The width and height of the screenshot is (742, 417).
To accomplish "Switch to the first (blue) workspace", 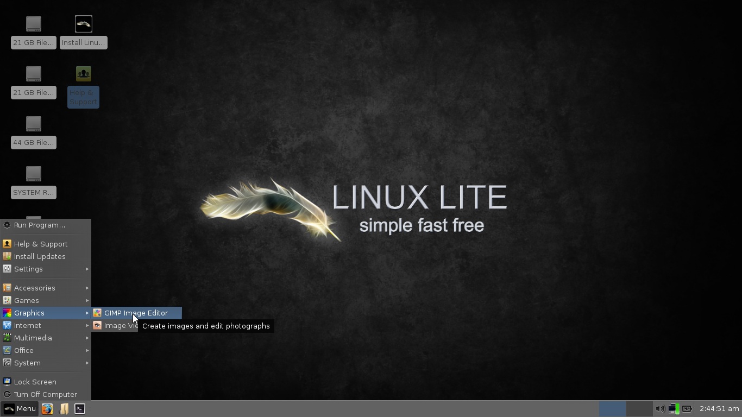I will 612,409.
